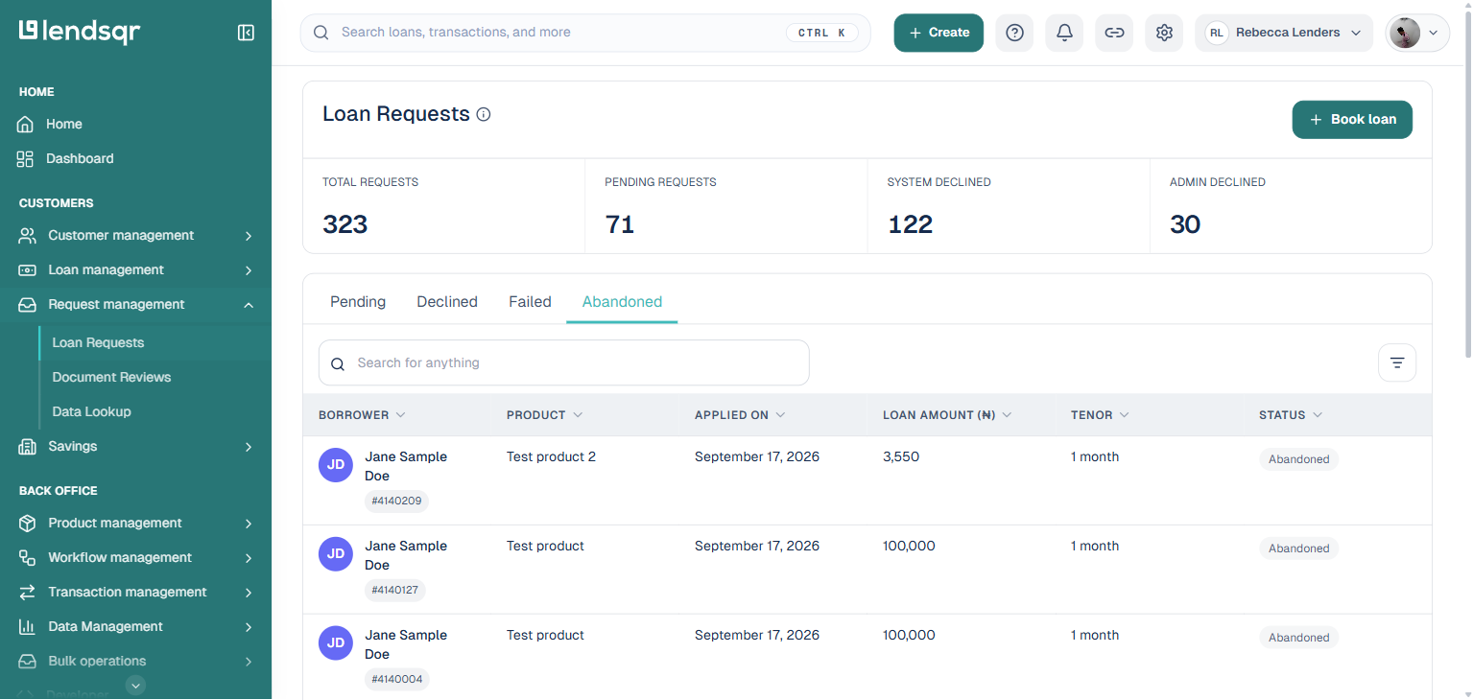
Task: Click borrower ID #4140127
Action: click(x=394, y=590)
